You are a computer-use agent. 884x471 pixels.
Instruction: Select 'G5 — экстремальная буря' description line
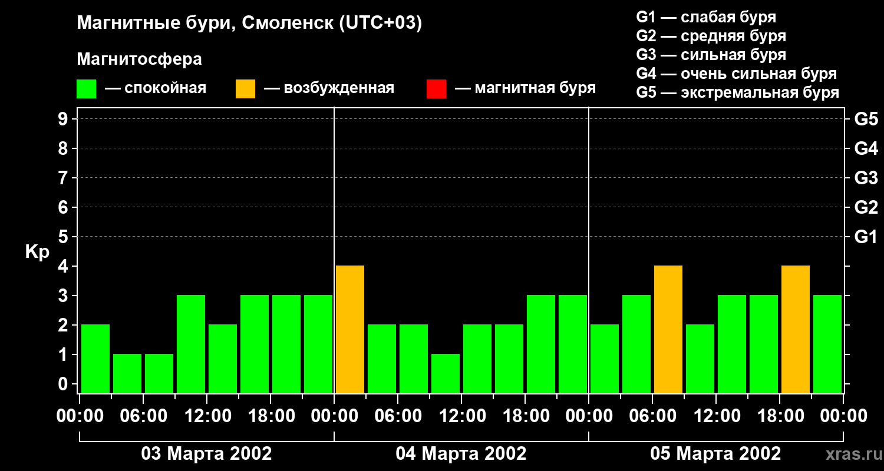pyautogui.click(x=738, y=92)
